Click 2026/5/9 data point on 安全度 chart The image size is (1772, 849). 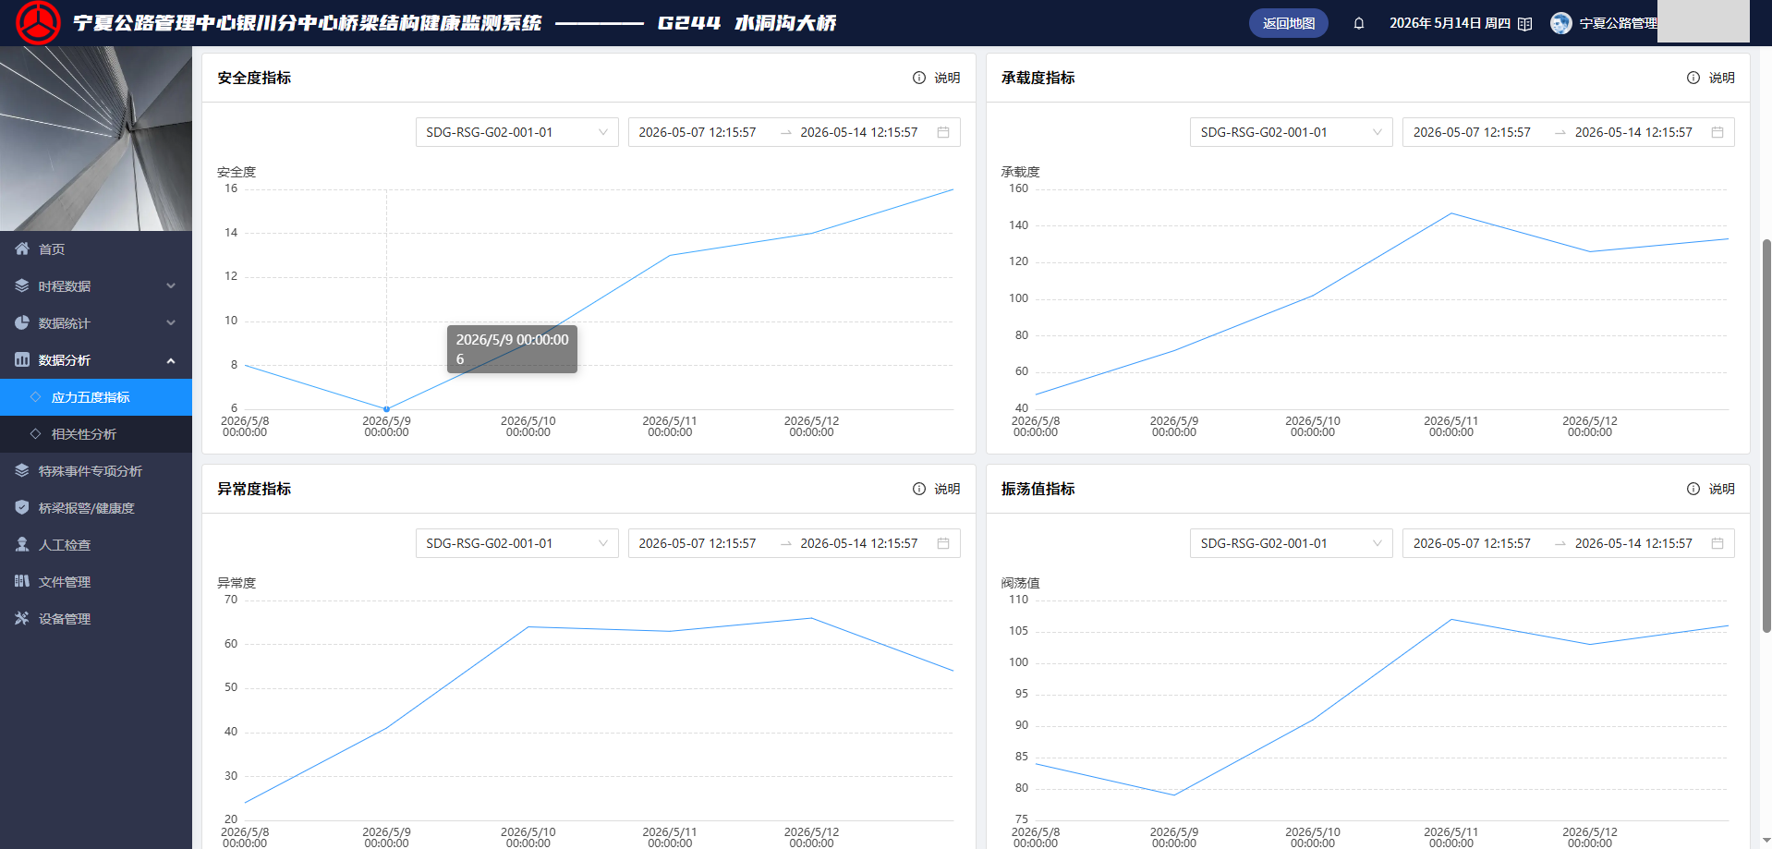(x=386, y=408)
